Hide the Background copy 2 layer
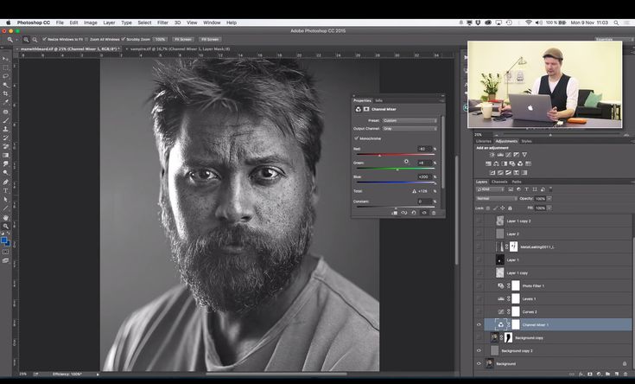 [x=479, y=350]
